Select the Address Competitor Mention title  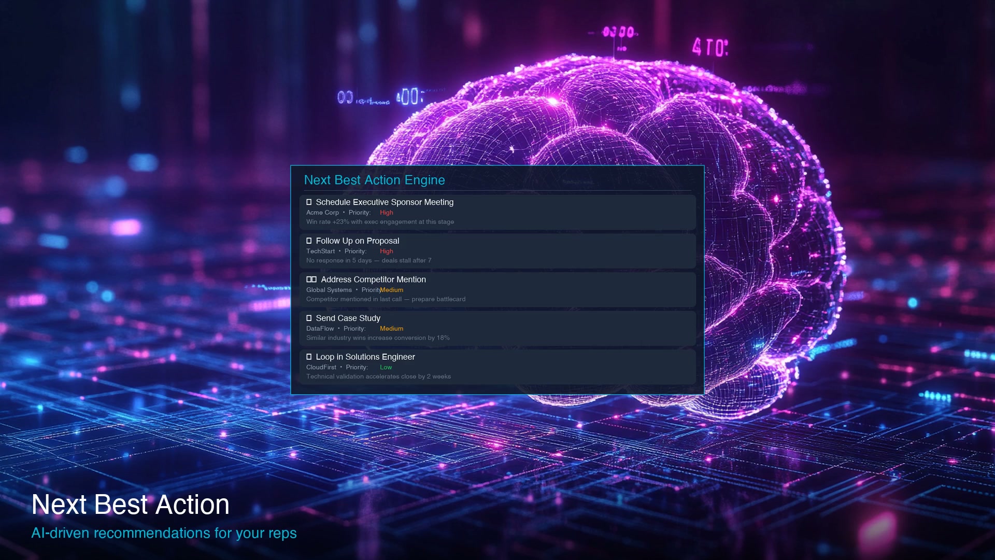(x=373, y=279)
